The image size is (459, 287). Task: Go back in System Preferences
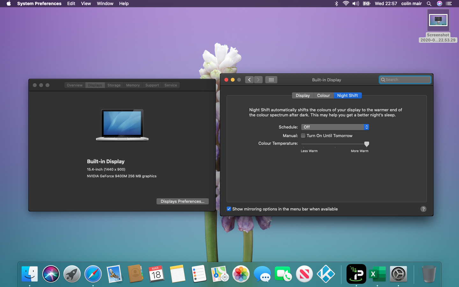click(249, 80)
